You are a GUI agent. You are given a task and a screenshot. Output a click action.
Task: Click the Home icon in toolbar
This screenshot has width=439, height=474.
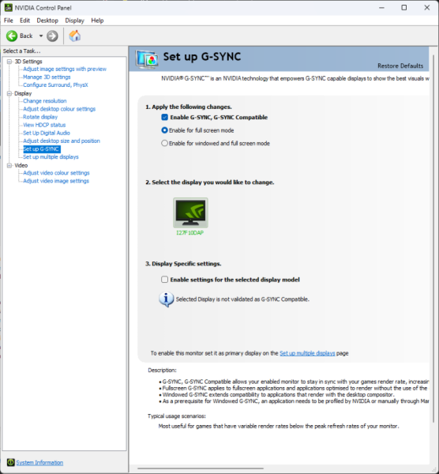[75, 36]
